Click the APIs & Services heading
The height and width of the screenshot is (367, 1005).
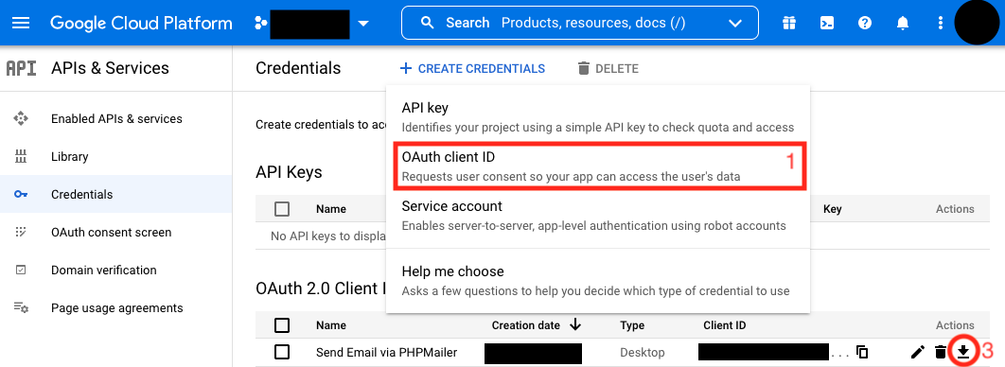[x=110, y=68]
